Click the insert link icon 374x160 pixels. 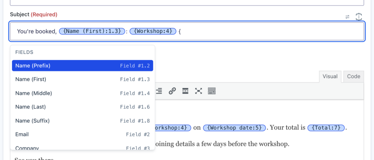click(x=172, y=91)
